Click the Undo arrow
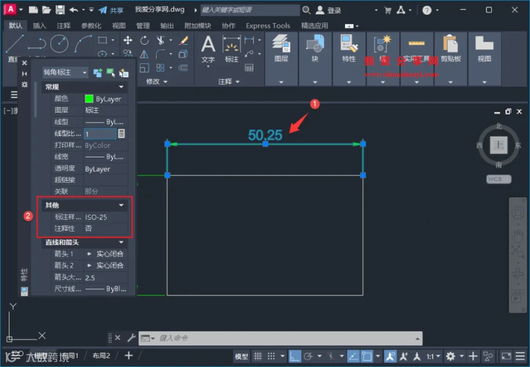Viewport: 530px width, 367px height. click(x=74, y=10)
